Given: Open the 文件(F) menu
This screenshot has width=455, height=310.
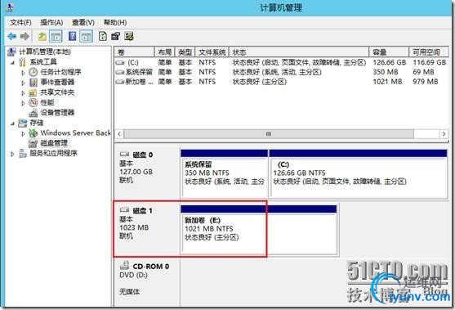Looking at the screenshot, I should pos(20,22).
